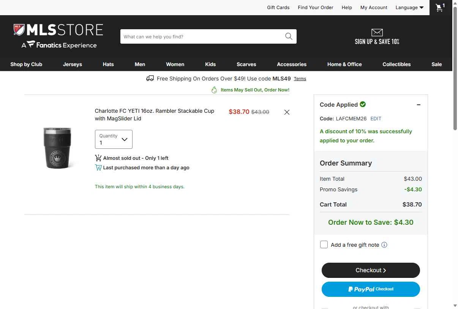Screen dimensions: 458x309
Task: Open the Quantity dropdown
Action: pyautogui.click(x=114, y=139)
